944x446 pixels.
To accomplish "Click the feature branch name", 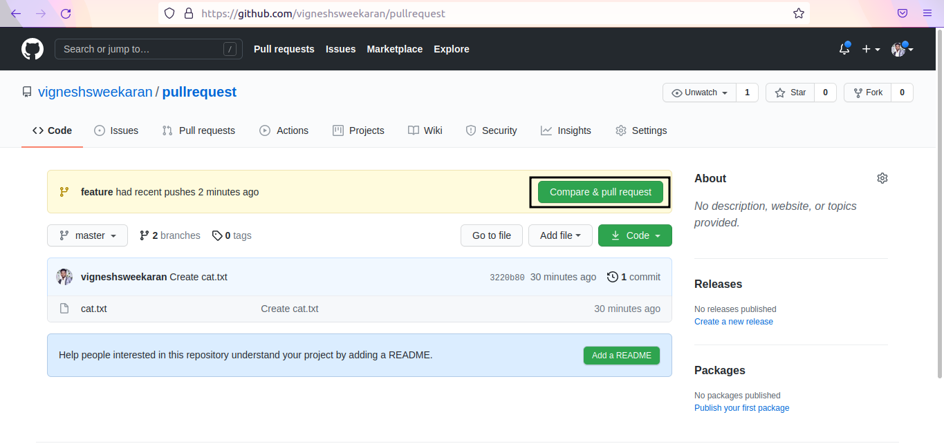I will 97,192.
